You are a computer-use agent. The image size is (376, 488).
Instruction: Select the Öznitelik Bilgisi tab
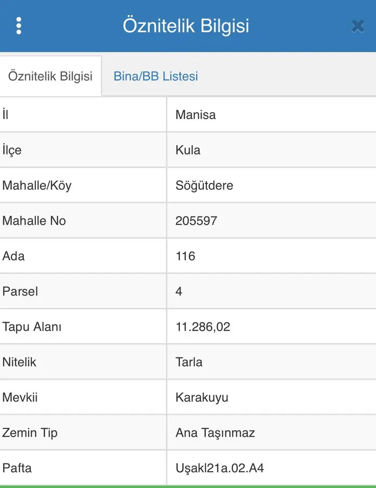50,76
